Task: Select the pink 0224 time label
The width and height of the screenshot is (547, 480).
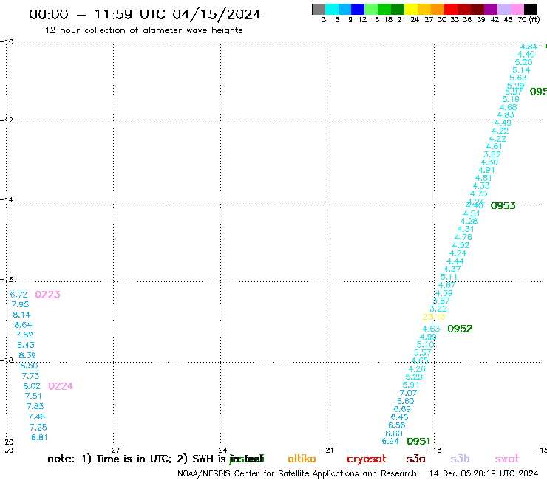Action: 61,386
